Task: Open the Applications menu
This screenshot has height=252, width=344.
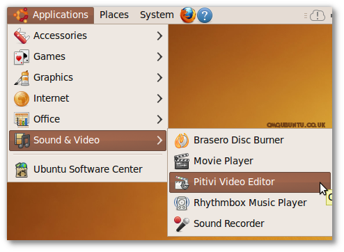Action: (x=51, y=15)
